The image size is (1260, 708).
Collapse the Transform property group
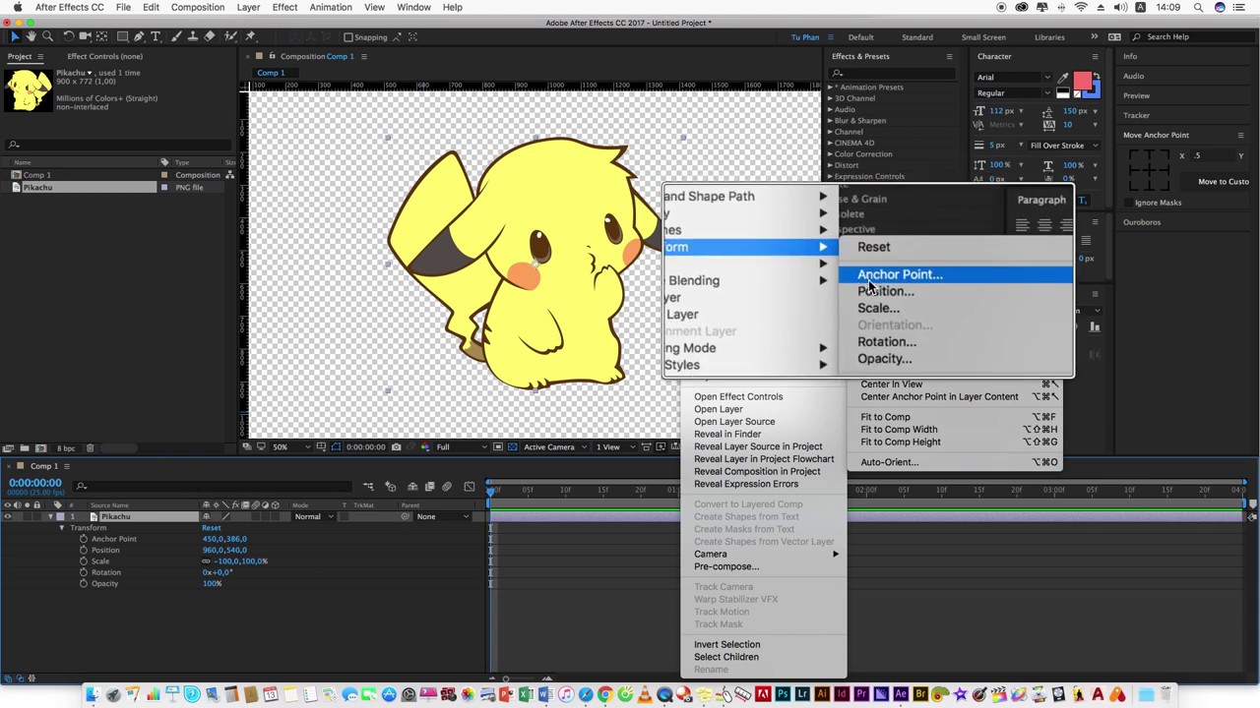click(61, 528)
